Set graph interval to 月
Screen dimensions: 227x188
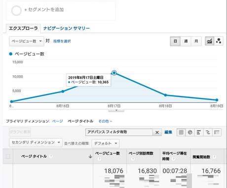[196, 41]
